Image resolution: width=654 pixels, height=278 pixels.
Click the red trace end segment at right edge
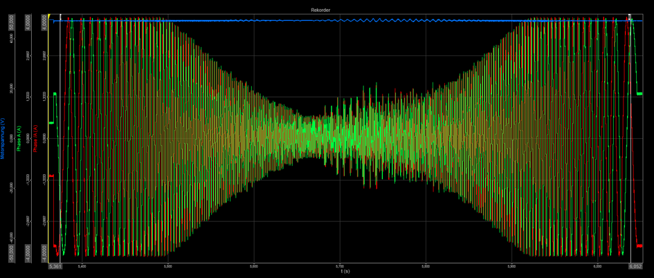click(x=639, y=246)
